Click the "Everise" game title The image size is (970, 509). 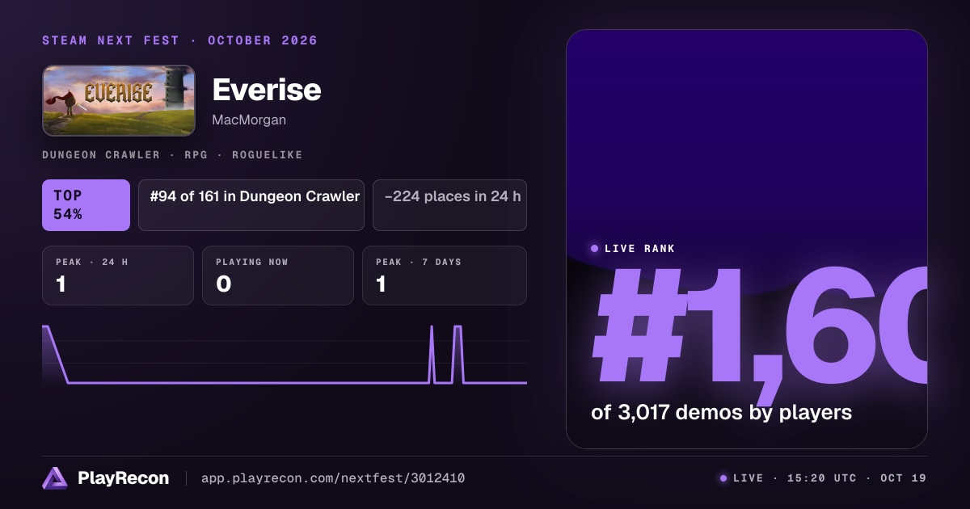tap(267, 90)
